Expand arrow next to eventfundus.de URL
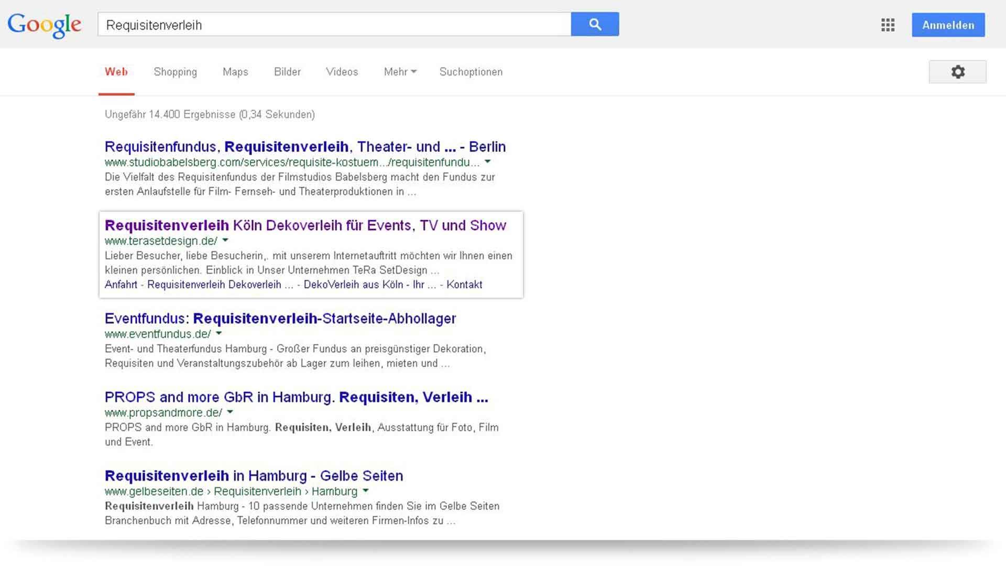Image resolution: width=1006 pixels, height=566 pixels. coord(219,333)
